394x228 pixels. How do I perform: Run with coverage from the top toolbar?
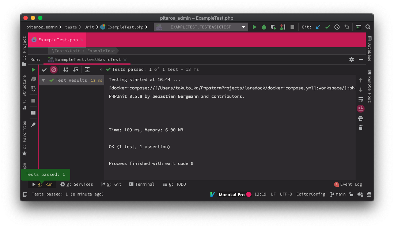click(x=273, y=27)
